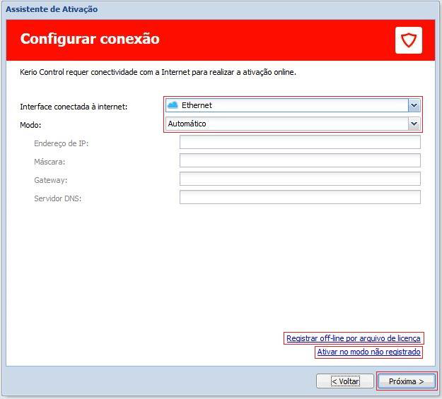Open Registrar off-line por arquivo de licença
This screenshot has width=442, height=399.
354,338
